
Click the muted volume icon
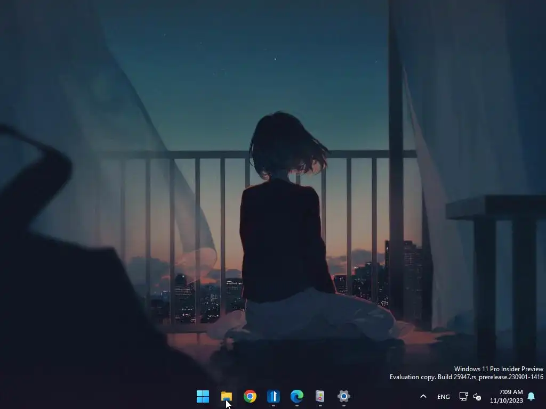[477, 396]
